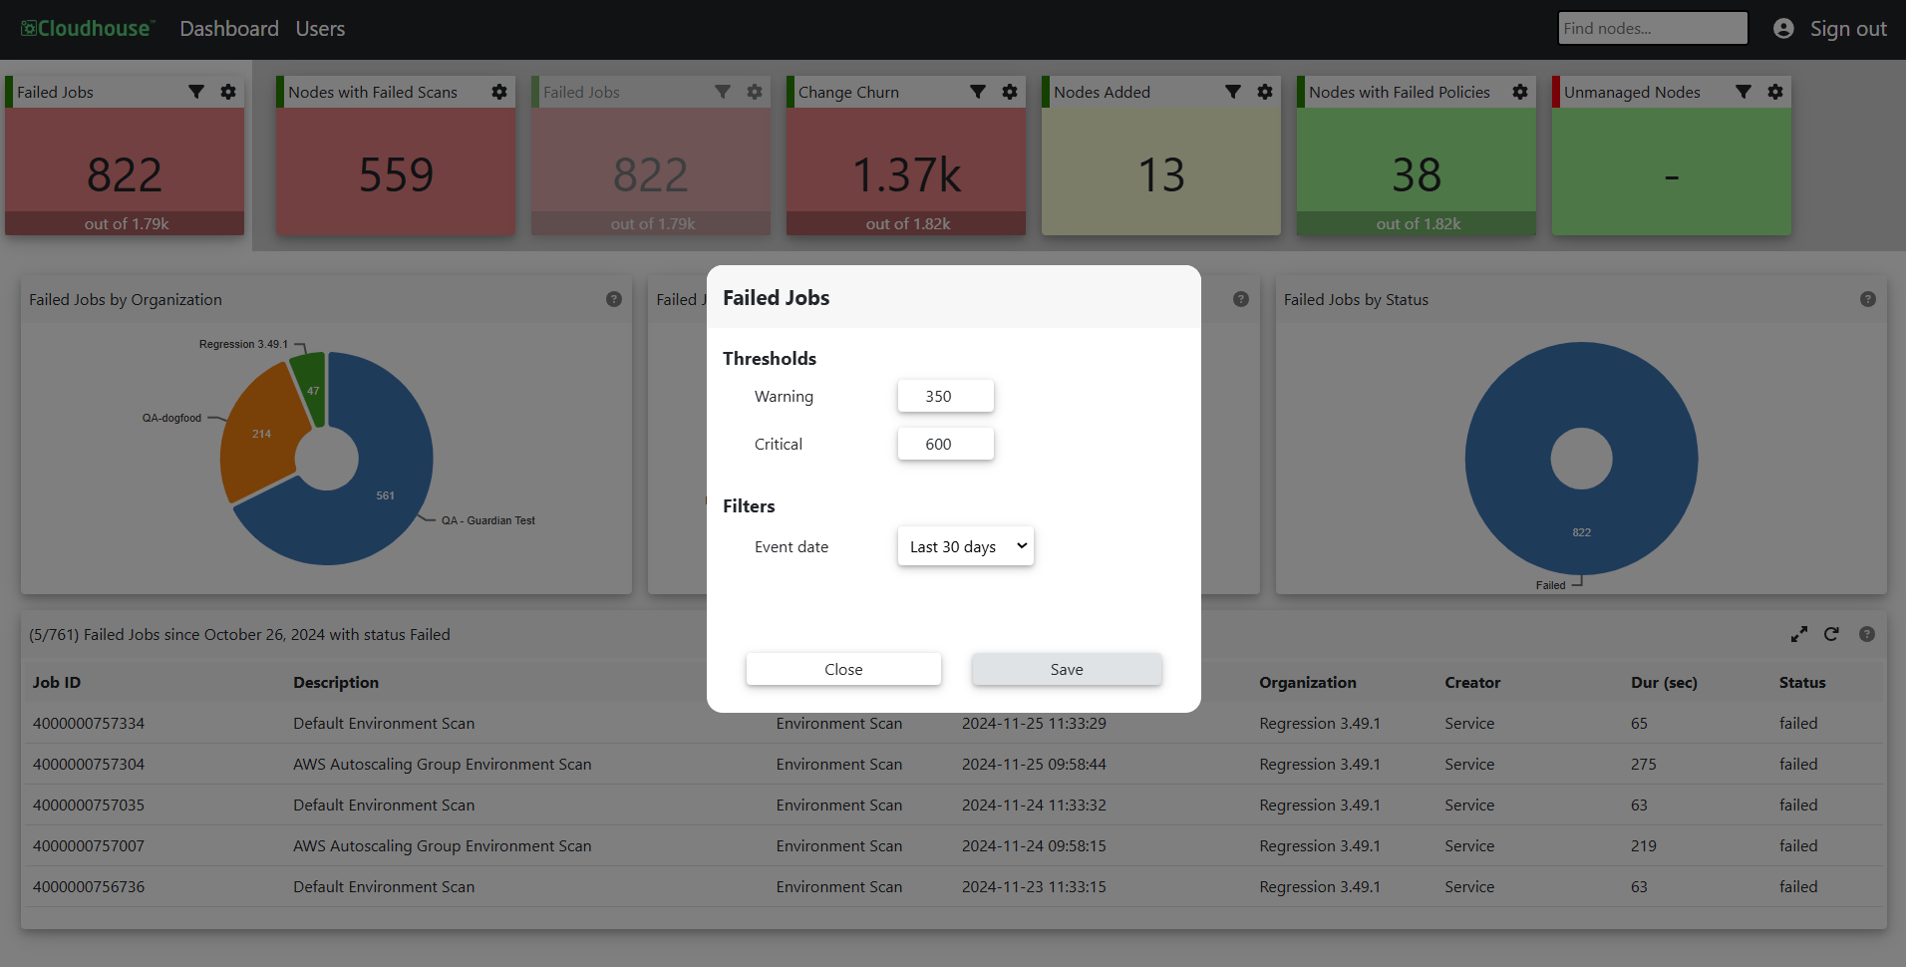Sort table by Status column
The height and width of the screenshot is (967, 1906).
[1802, 683]
